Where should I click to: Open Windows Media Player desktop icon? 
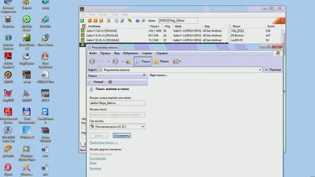coord(27,153)
